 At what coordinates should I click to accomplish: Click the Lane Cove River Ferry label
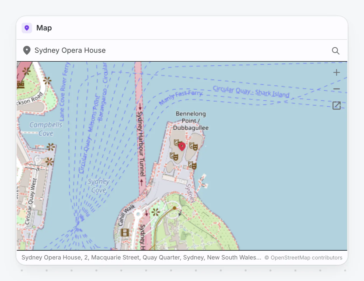64,92
